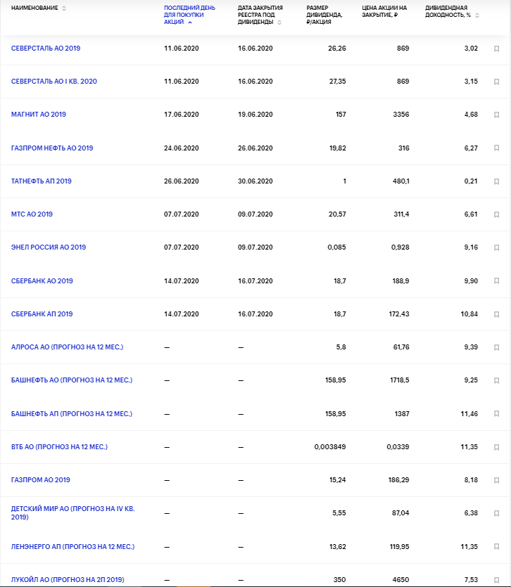Open Сбербанк АП 2019 link

click(42, 314)
